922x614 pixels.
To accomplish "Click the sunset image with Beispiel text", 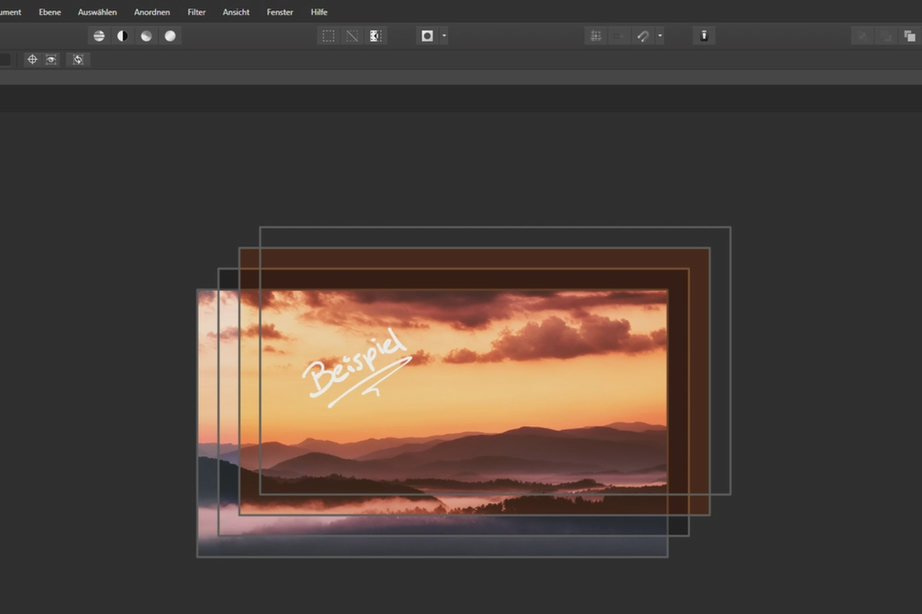I will pos(432,423).
